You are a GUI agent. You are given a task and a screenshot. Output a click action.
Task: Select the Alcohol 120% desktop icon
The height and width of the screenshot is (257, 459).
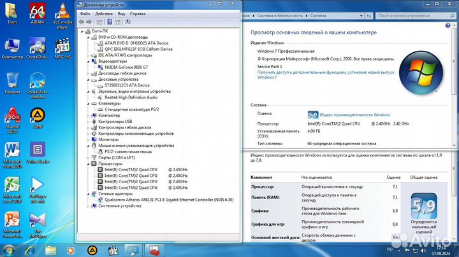tap(12, 120)
